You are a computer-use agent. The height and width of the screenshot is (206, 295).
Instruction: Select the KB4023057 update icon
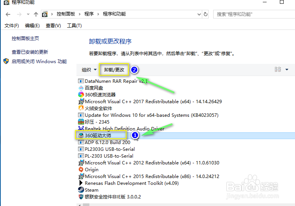coord(81,115)
